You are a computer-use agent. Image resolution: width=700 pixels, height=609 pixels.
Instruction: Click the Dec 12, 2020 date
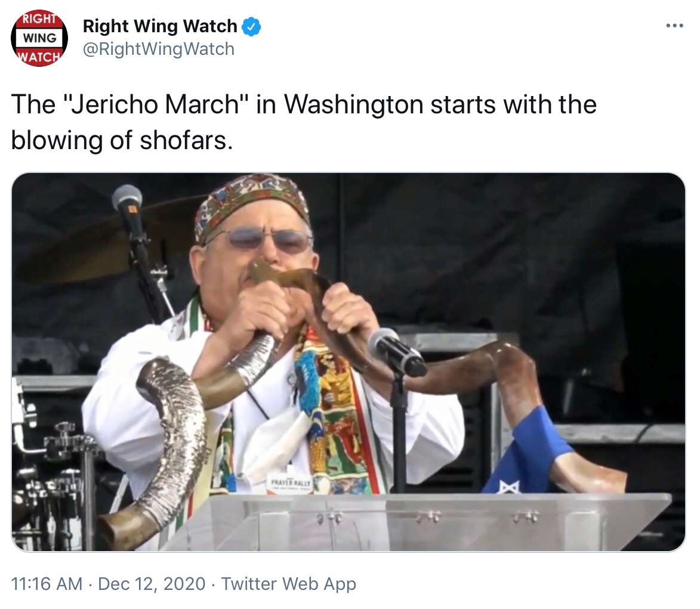point(152,583)
